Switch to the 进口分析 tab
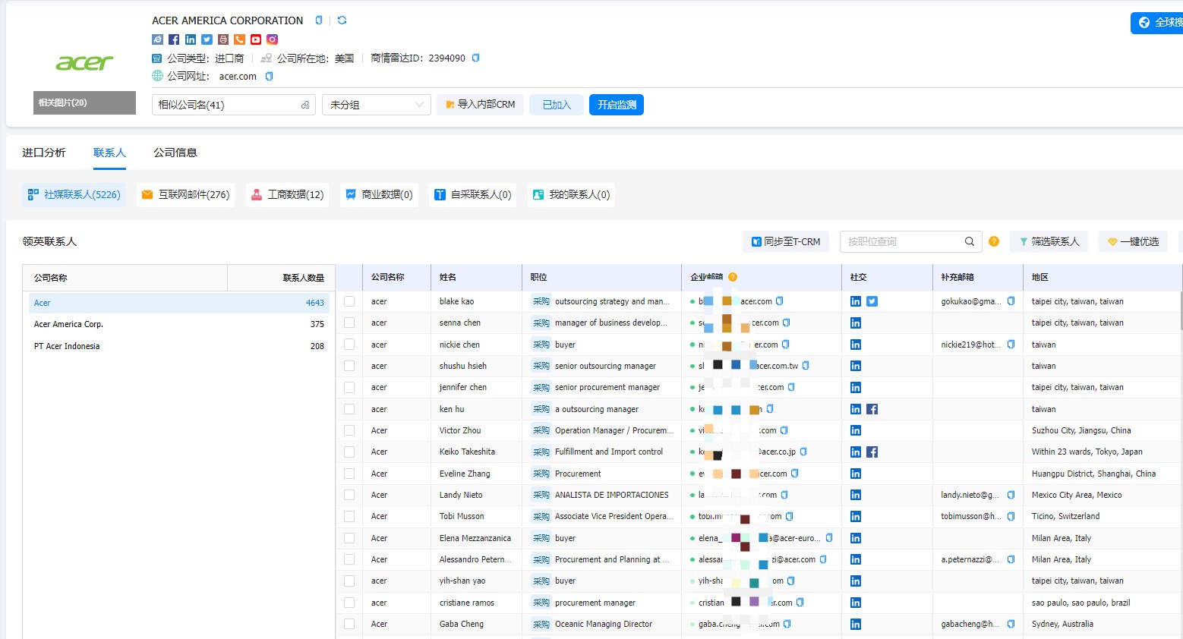The height and width of the screenshot is (639, 1183). point(44,153)
